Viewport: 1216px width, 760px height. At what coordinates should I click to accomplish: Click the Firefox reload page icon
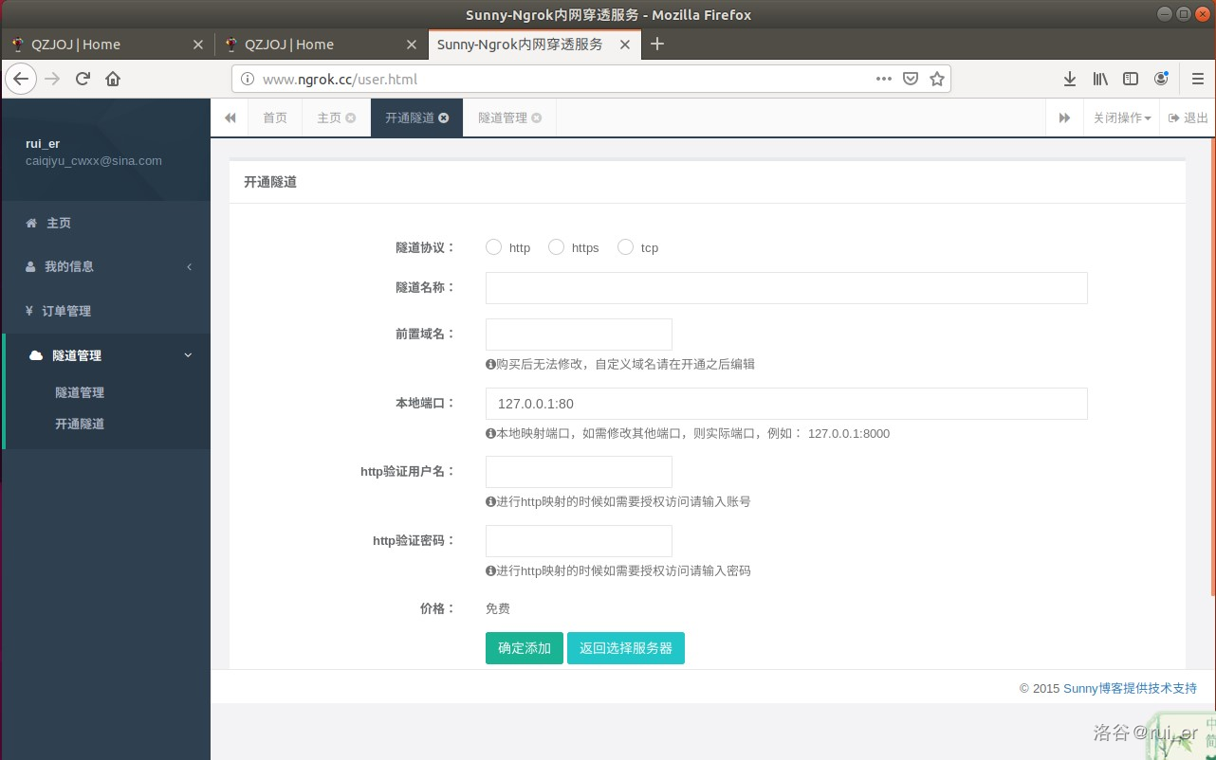(83, 79)
